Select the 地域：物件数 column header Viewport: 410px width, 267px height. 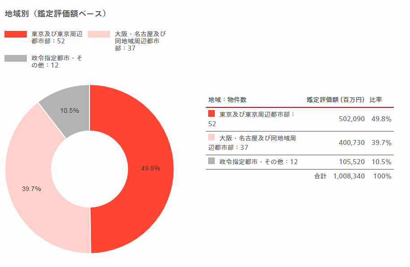(227, 100)
